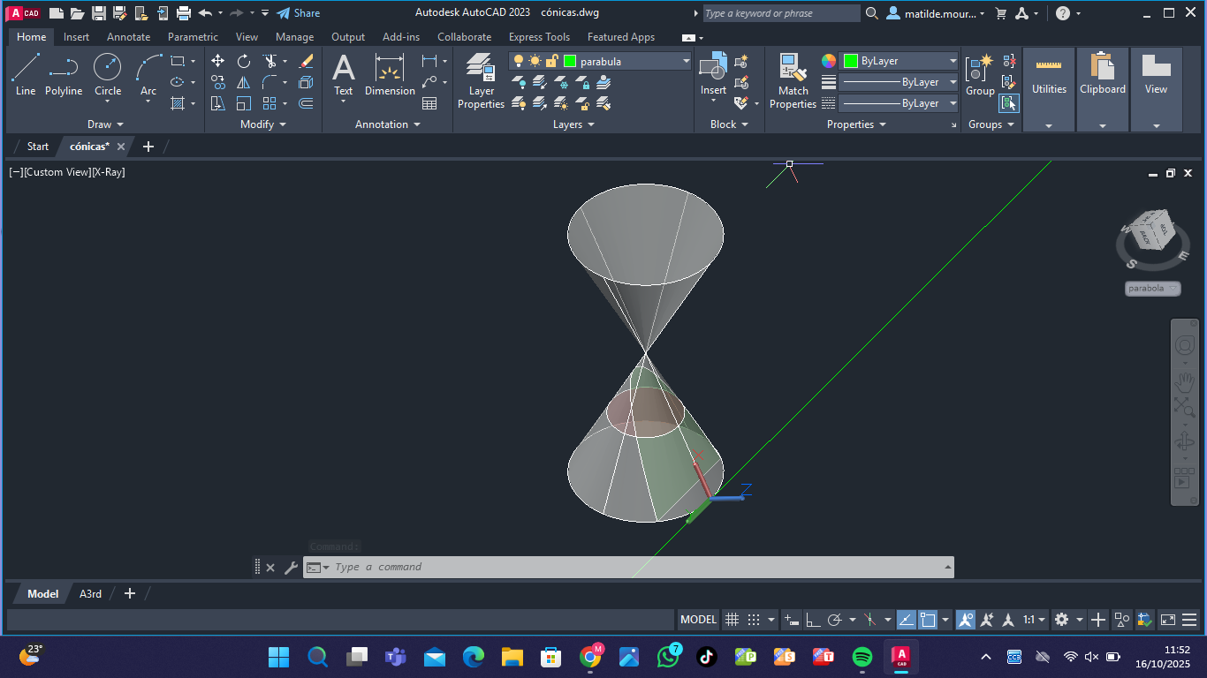Screen dimensions: 1207x678
Task: Open the ByLayer object color dropdown
Action: point(953,61)
